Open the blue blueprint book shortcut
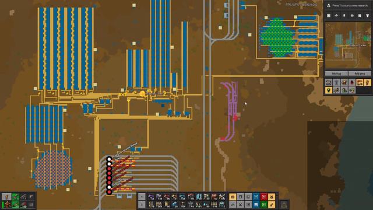The image size is (373, 210). (x=256, y=205)
